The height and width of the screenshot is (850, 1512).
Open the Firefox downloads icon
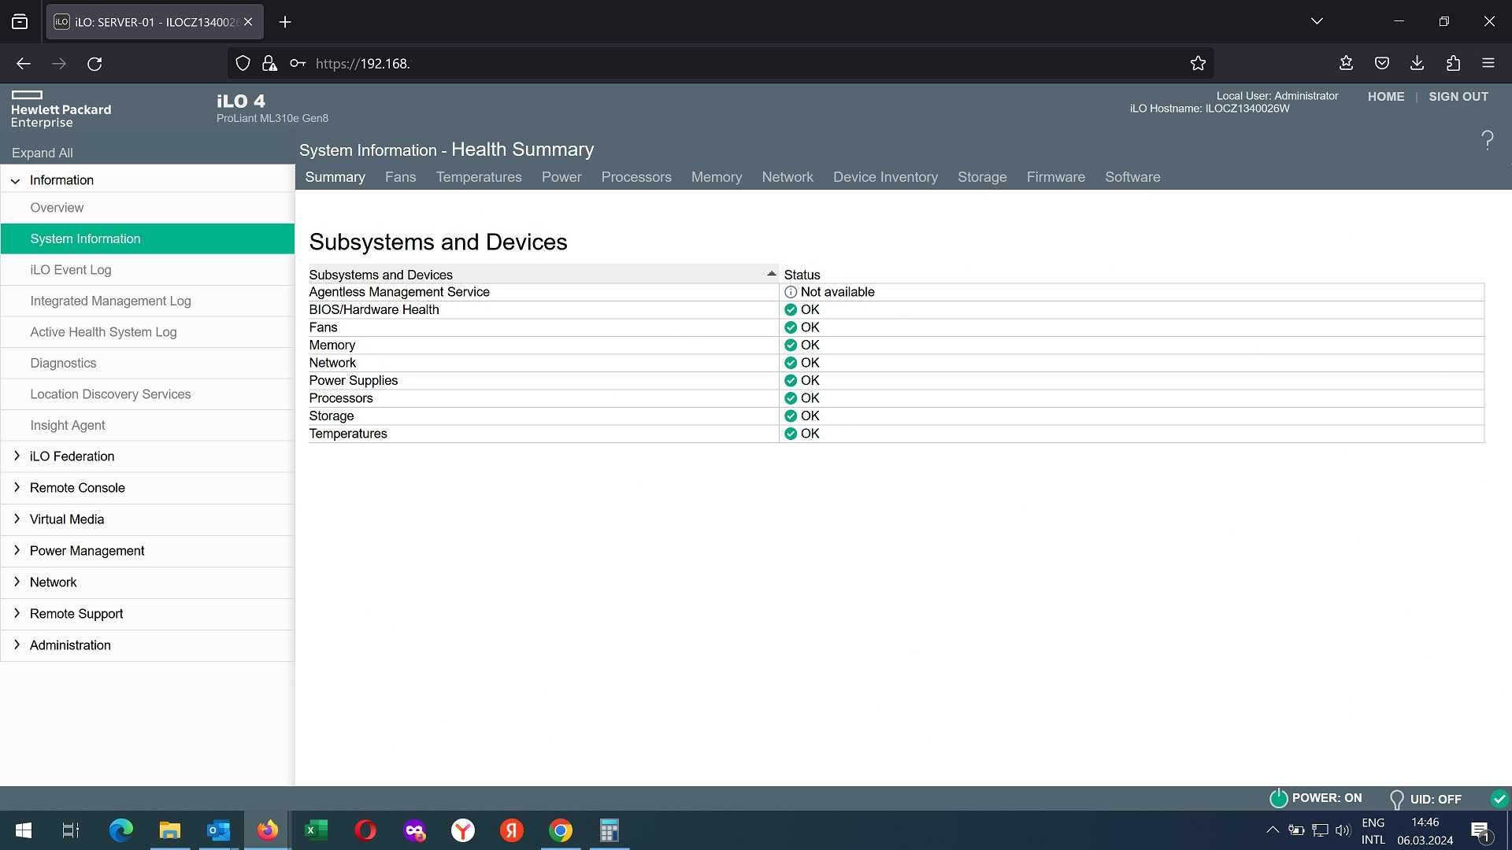click(1417, 63)
